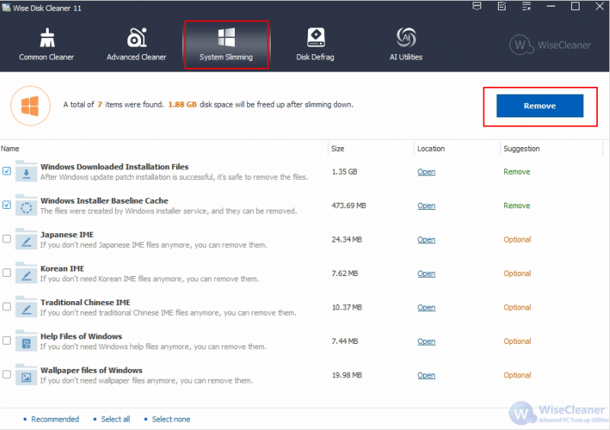Click the Recommended selection link
The width and height of the screenshot is (610, 430).
coord(55,419)
